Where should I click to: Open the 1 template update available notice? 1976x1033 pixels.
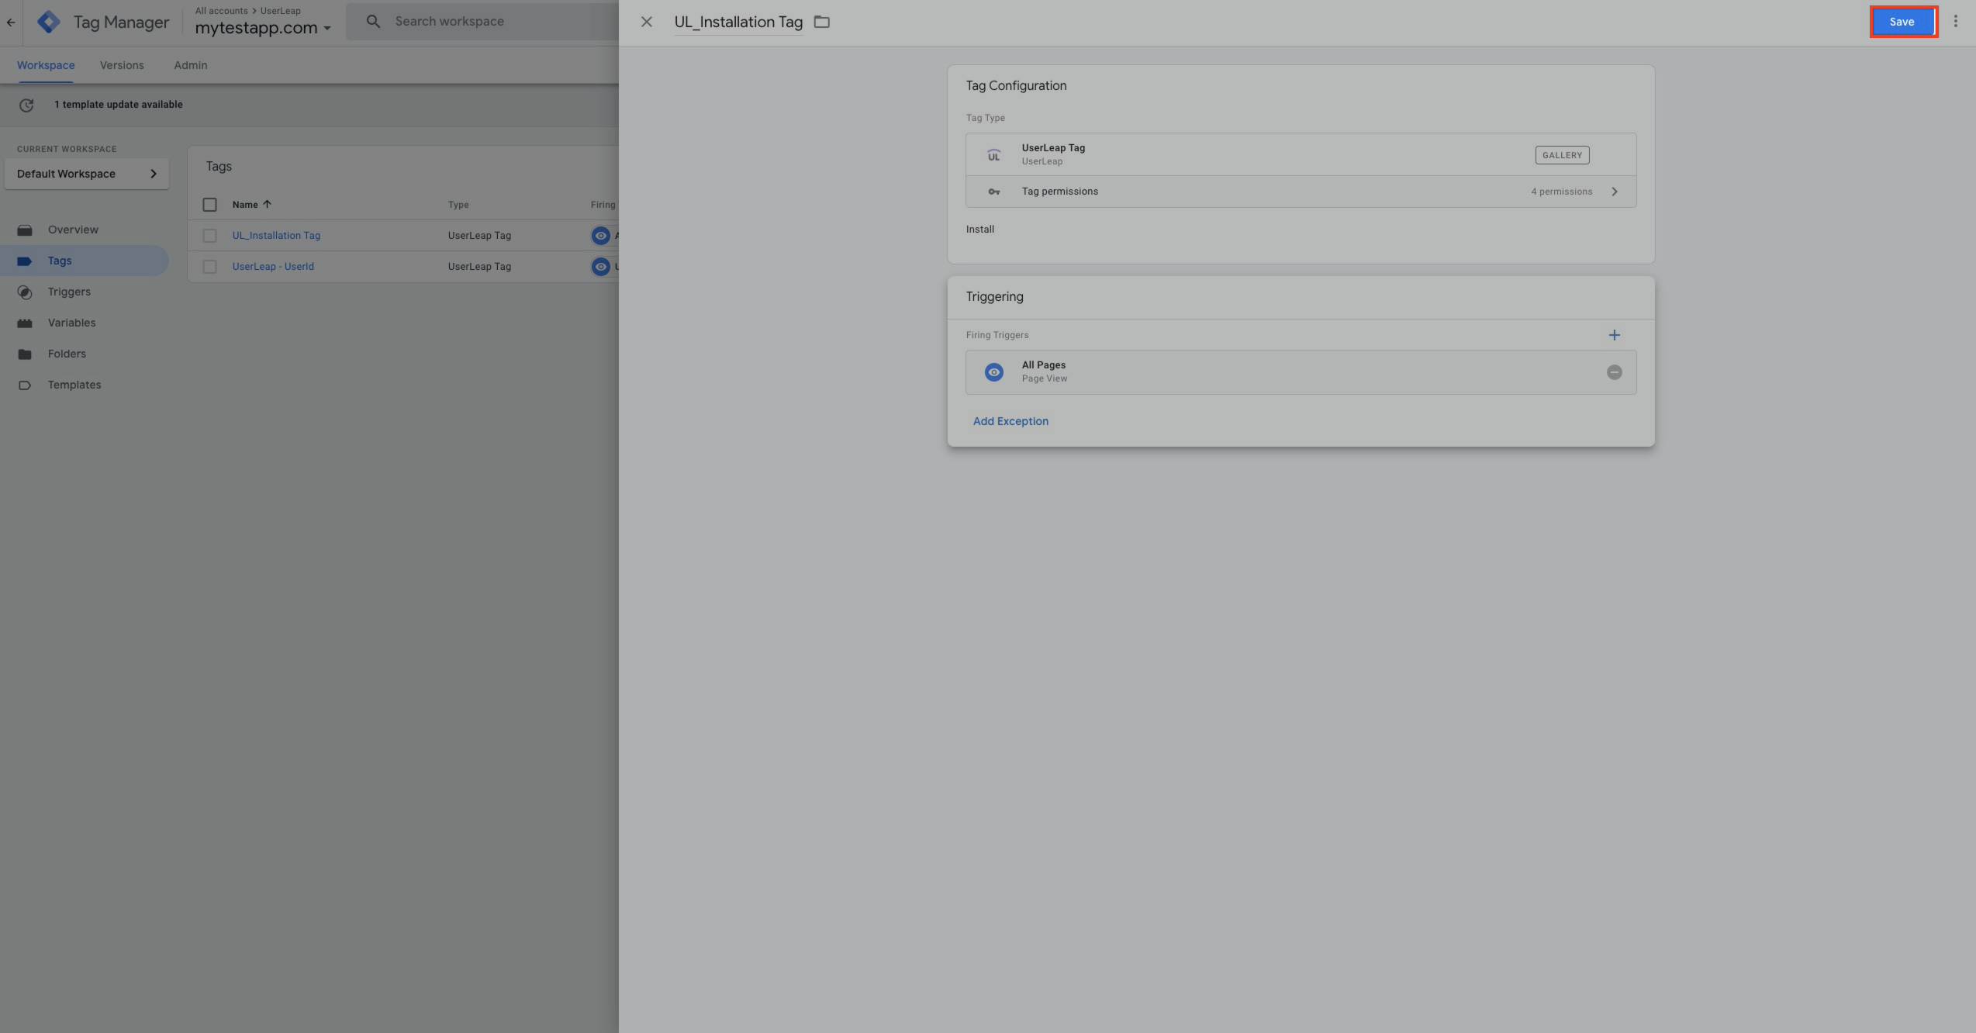pos(119,105)
